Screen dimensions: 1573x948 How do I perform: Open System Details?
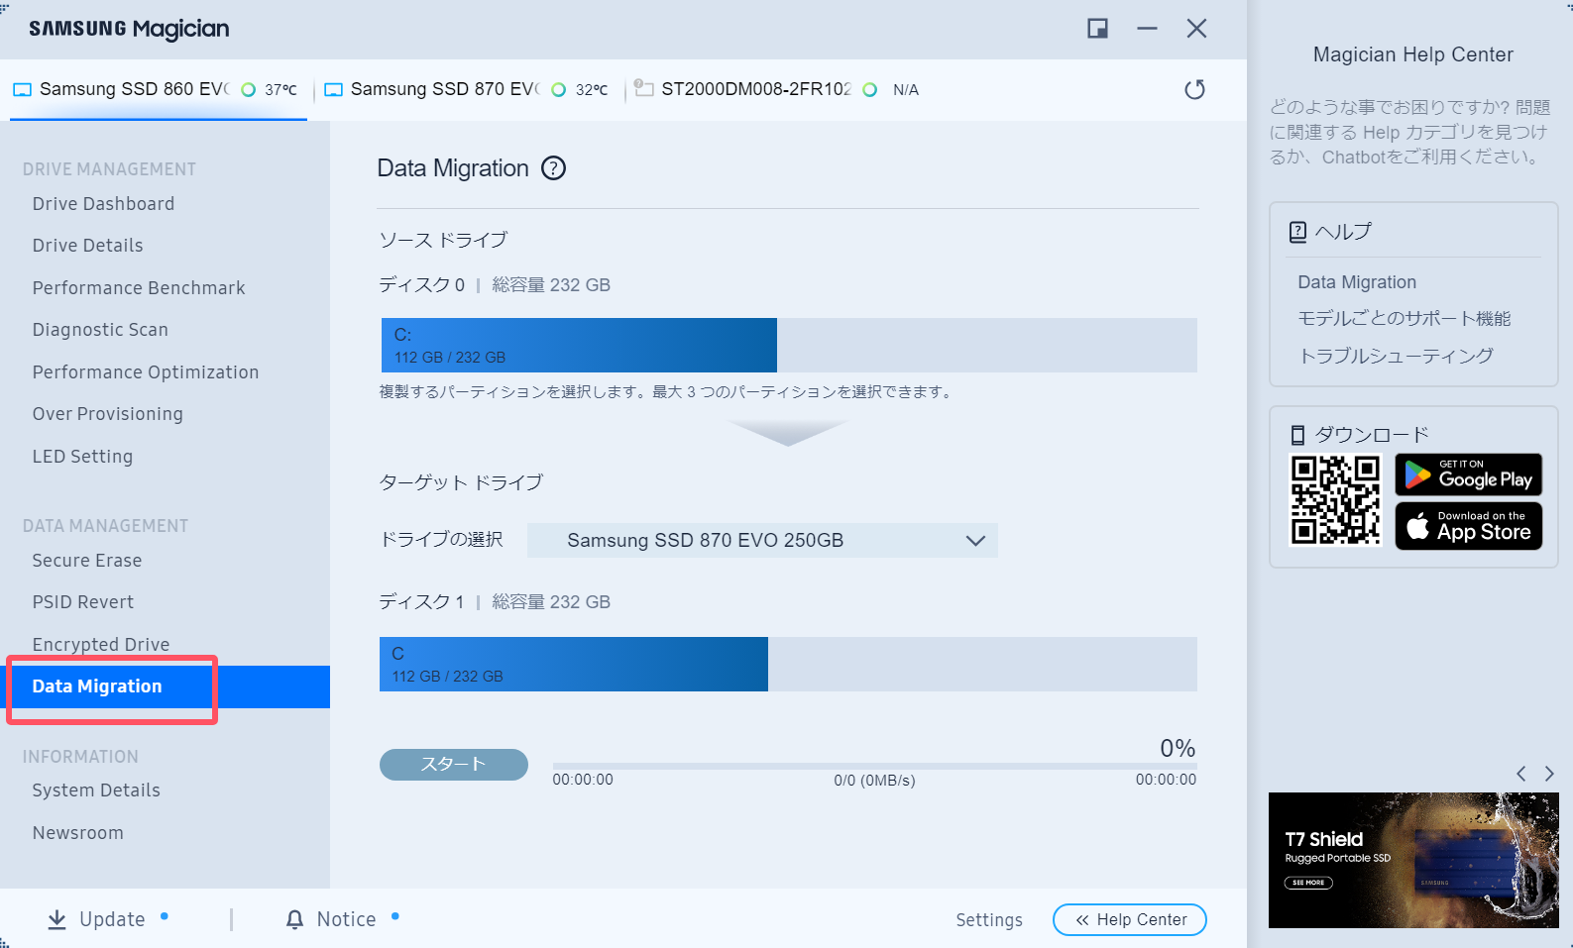coord(96,790)
